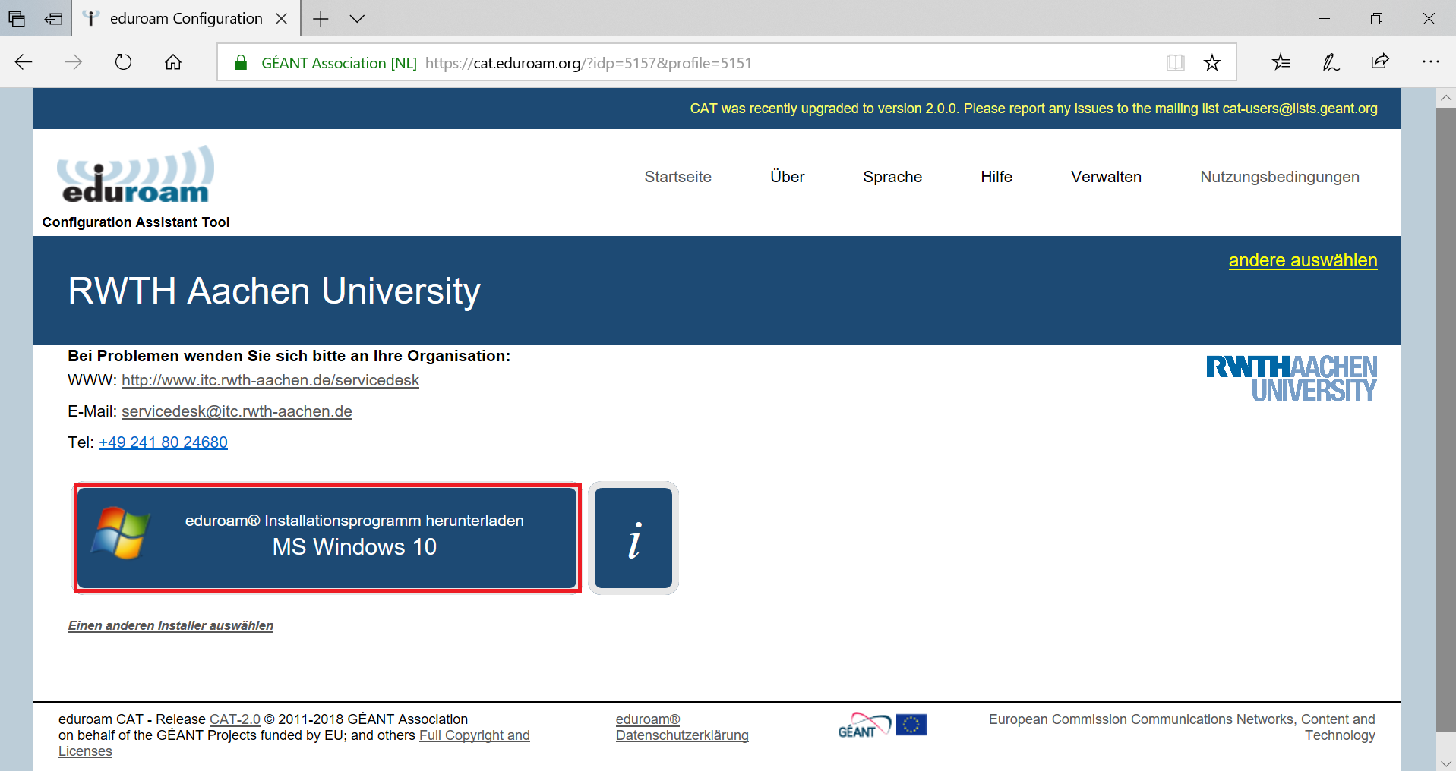1456x771 pixels.
Task: Click the RWTH Aachen University logo
Action: click(1291, 378)
